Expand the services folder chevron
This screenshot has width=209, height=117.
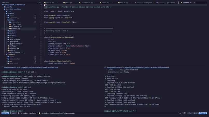point(7,35)
